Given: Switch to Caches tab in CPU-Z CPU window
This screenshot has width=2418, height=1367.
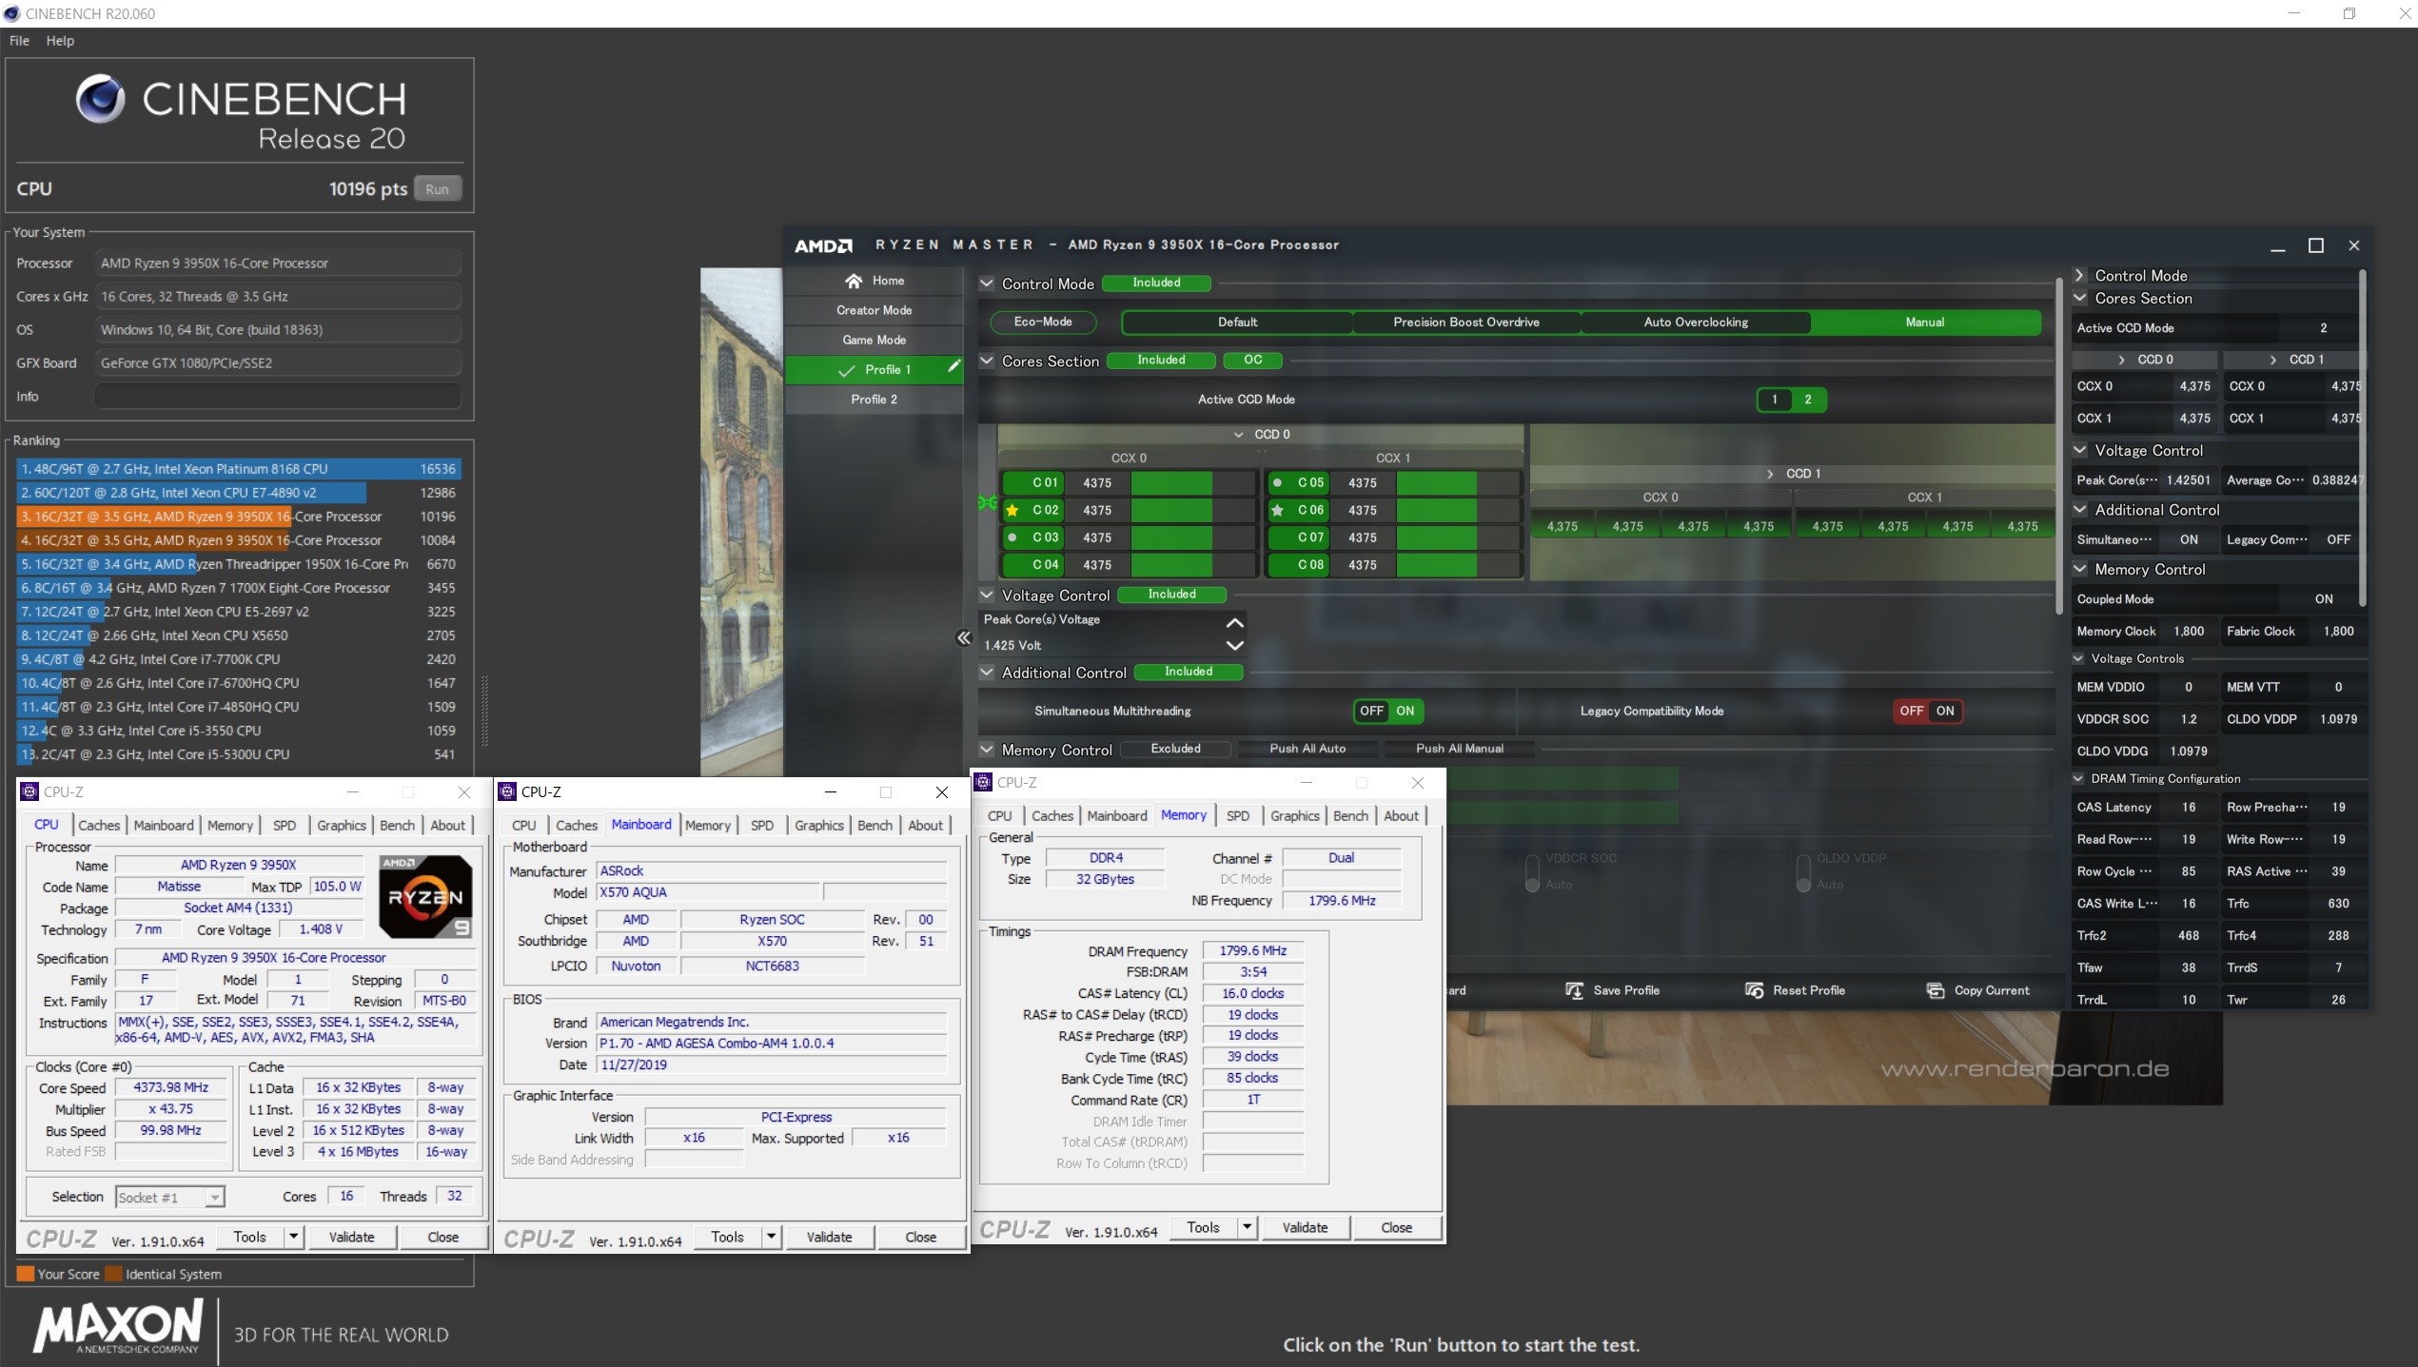Looking at the screenshot, I should [99, 826].
